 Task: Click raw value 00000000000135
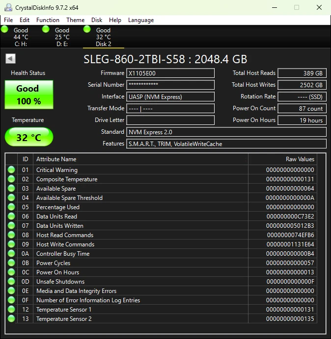coord(290,319)
